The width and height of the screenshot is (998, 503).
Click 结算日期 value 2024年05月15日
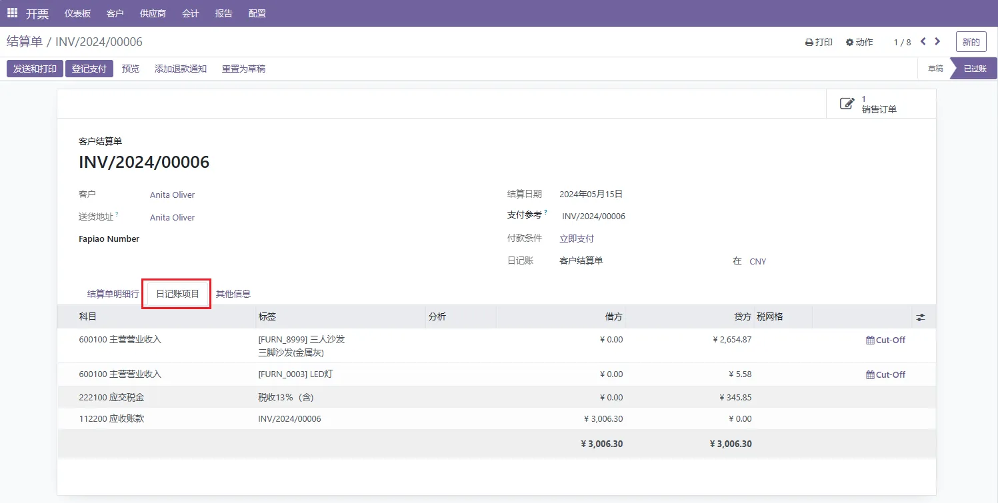pyautogui.click(x=591, y=195)
